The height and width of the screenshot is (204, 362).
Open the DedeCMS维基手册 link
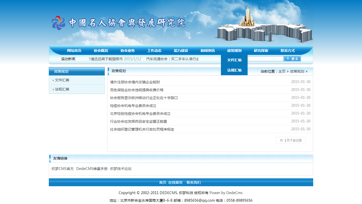coord(92,169)
